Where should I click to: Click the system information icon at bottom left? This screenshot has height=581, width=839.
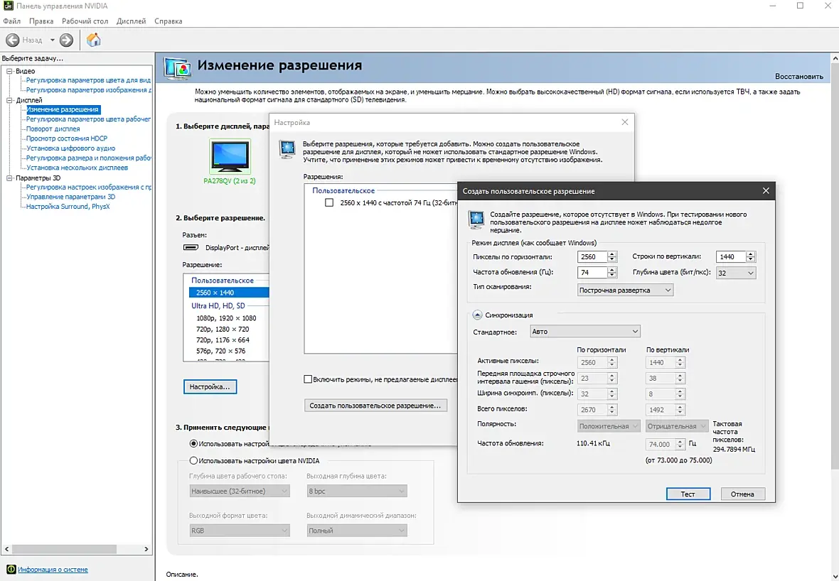point(11,570)
